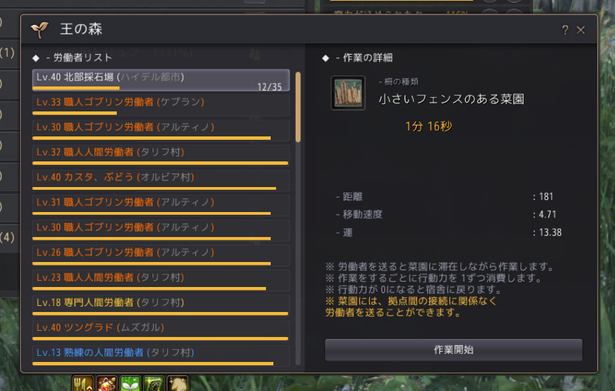
Task: Click the green scroll buff icon
Action: (153, 383)
